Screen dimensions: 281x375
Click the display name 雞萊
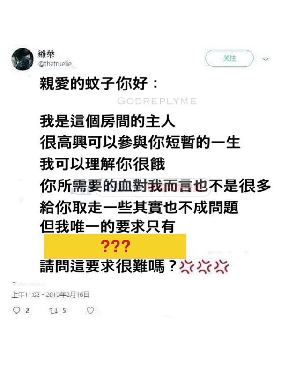click(x=46, y=54)
